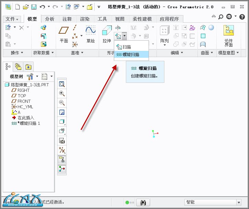The image size is (249, 209).
Task: Click the Zoom In magnifier icon
Action: pos(62,93)
